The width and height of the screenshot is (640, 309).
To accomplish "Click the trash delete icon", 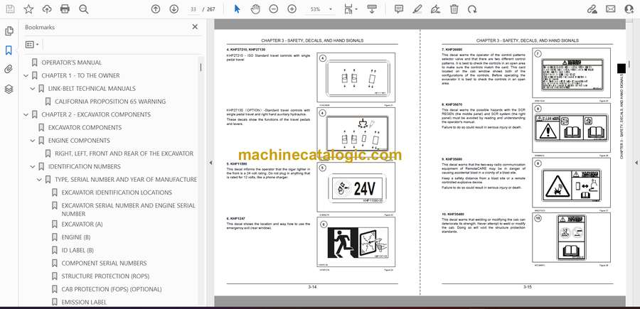I will click(454, 9).
